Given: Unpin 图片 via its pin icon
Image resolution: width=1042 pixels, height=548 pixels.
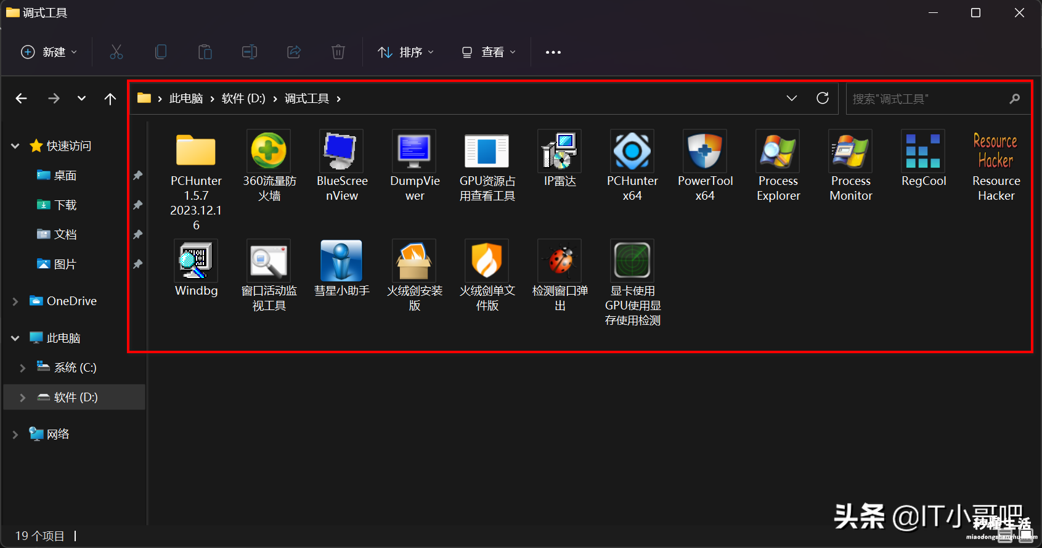Looking at the screenshot, I should 138,264.
